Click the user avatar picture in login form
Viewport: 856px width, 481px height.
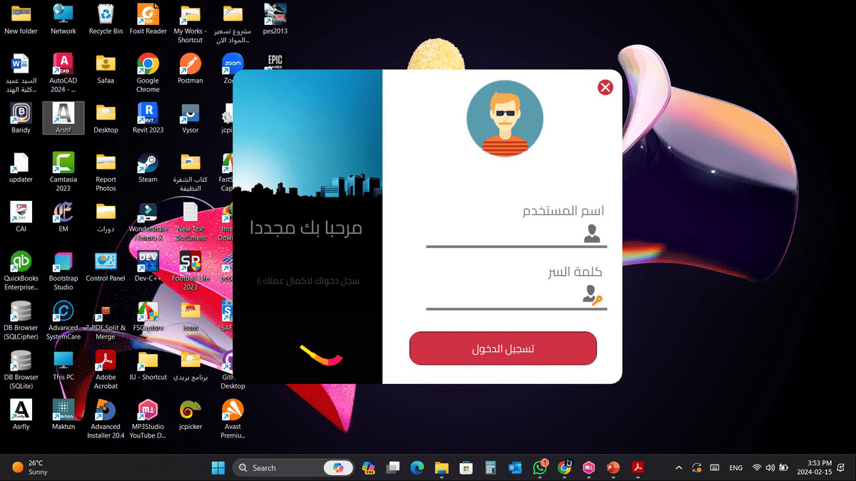click(504, 118)
